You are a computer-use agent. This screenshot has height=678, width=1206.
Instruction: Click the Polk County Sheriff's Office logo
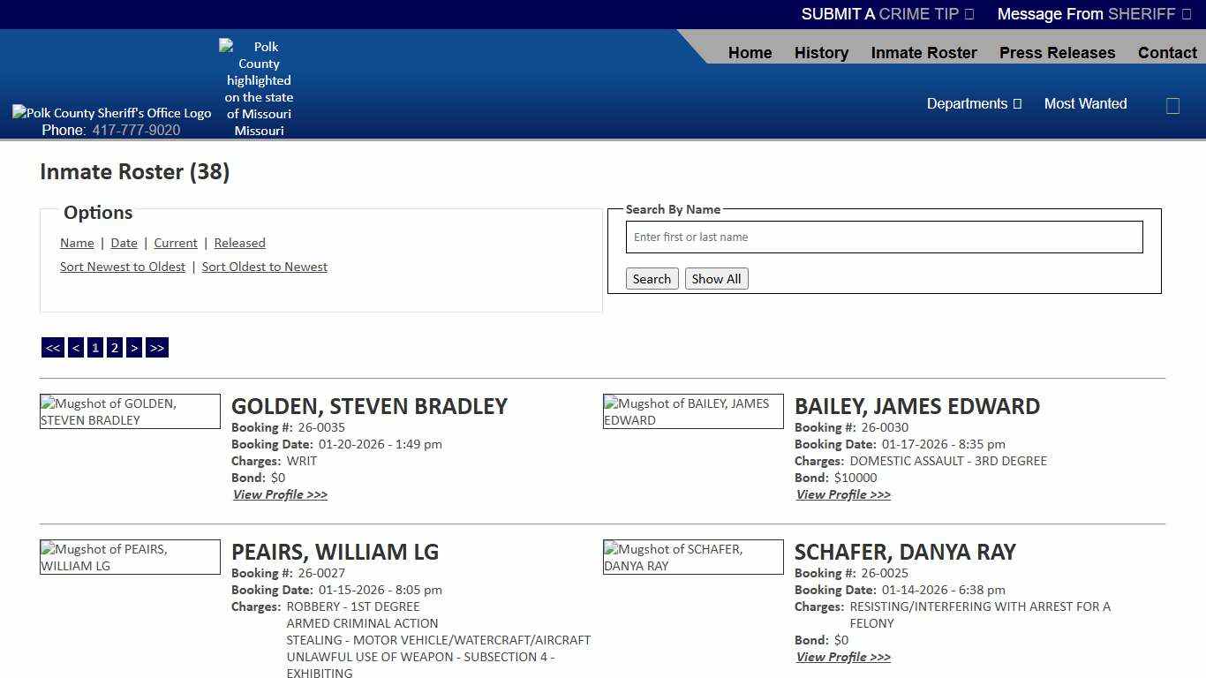coord(111,112)
